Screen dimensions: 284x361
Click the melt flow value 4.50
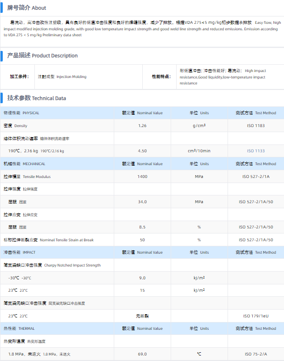142,151
